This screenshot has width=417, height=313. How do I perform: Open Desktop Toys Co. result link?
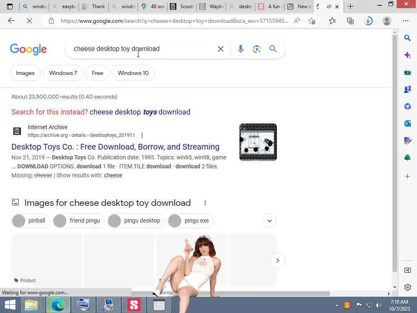pos(115,147)
